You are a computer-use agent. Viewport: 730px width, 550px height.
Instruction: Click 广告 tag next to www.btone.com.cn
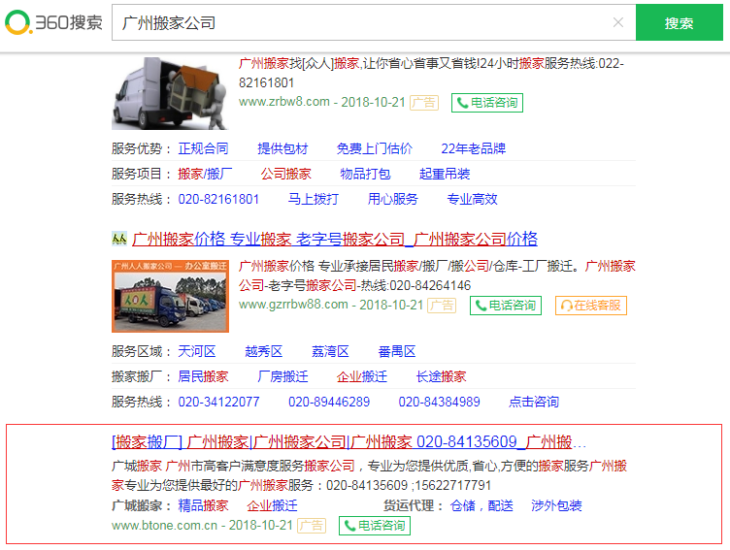[x=312, y=526]
